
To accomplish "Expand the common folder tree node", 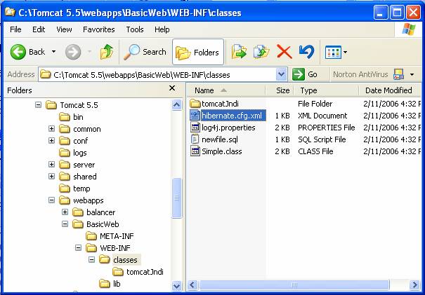I will 51,129.
